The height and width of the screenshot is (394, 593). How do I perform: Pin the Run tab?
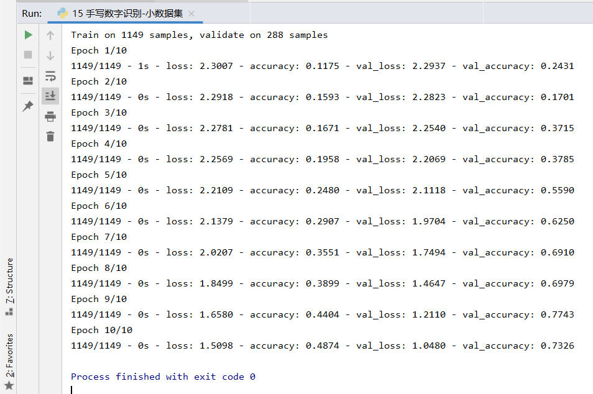tap(28, 106)
